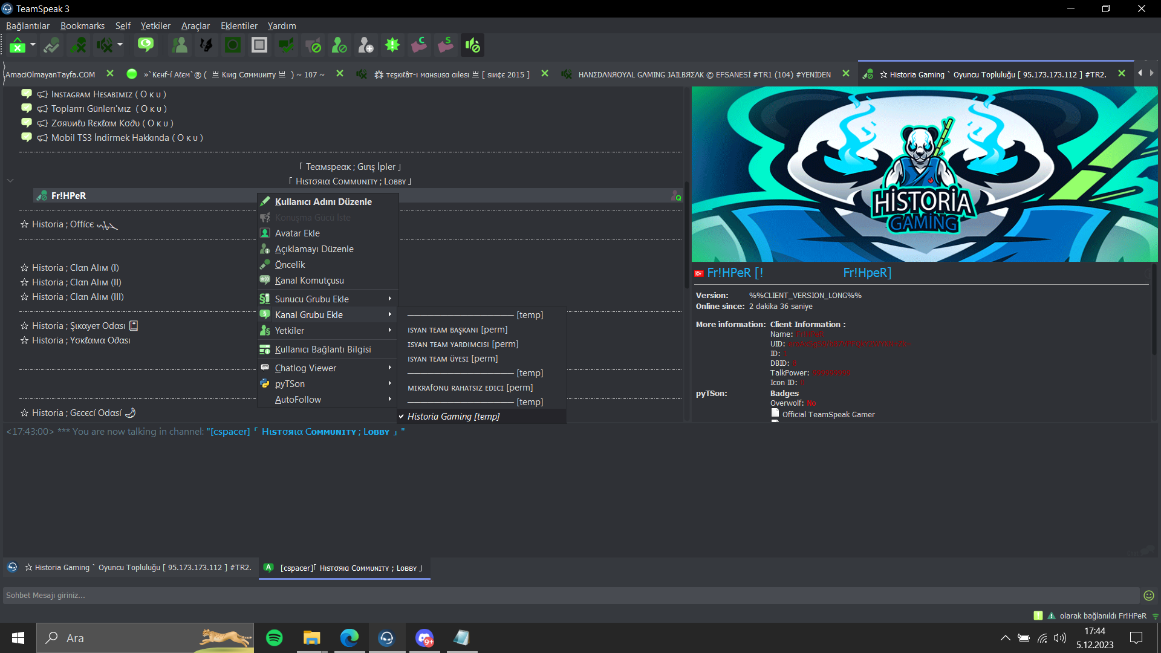Expand the Chatlog Viewer submenu
The width and height of the screenshot is (1161, 653).
point(327,368)
